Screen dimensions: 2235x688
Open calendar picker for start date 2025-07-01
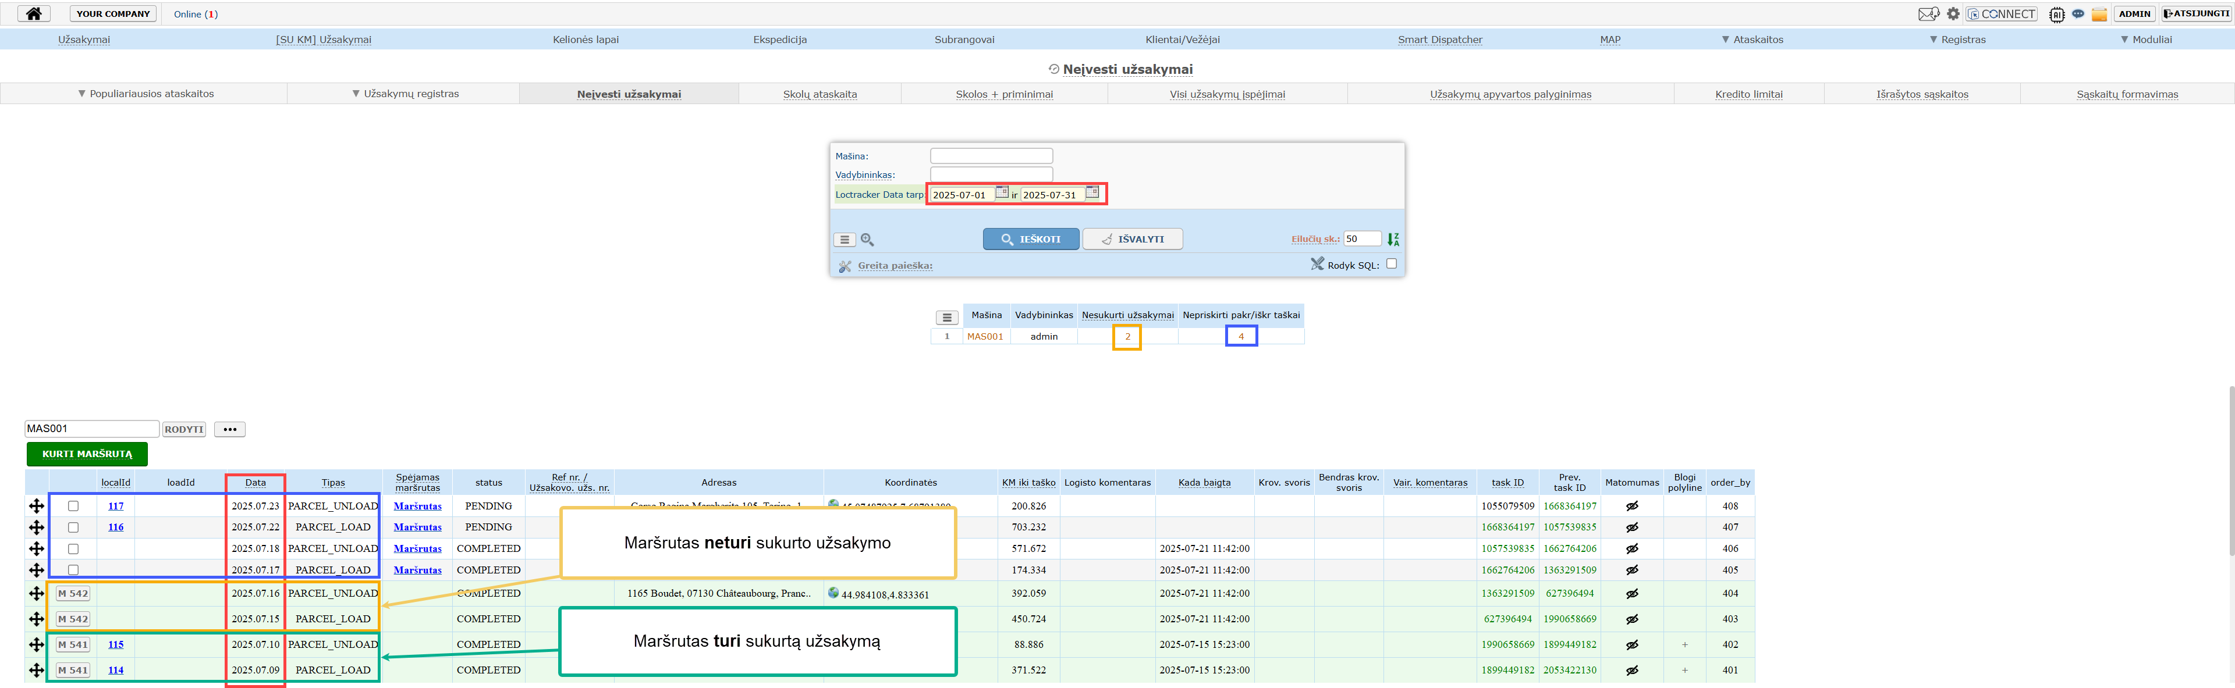tap(1001, 193)
